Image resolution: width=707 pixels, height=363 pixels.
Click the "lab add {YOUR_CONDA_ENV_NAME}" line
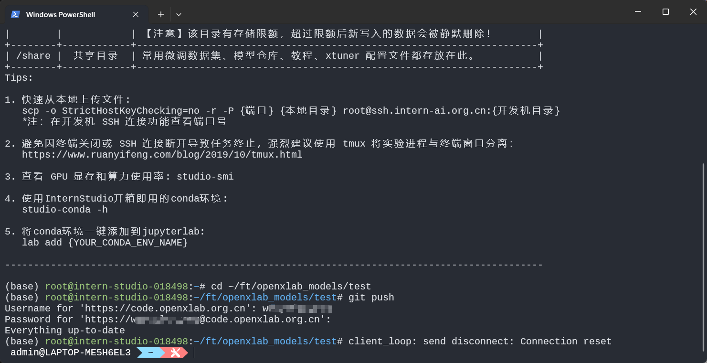(105, 243)
